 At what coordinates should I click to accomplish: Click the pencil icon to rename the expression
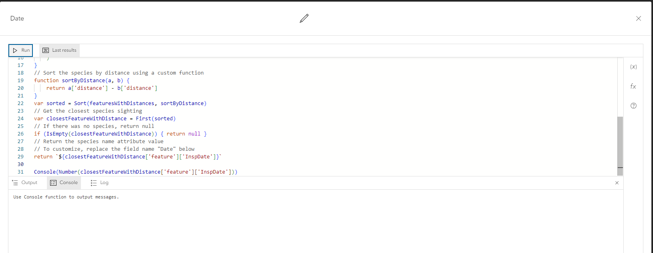coord(304,18)
